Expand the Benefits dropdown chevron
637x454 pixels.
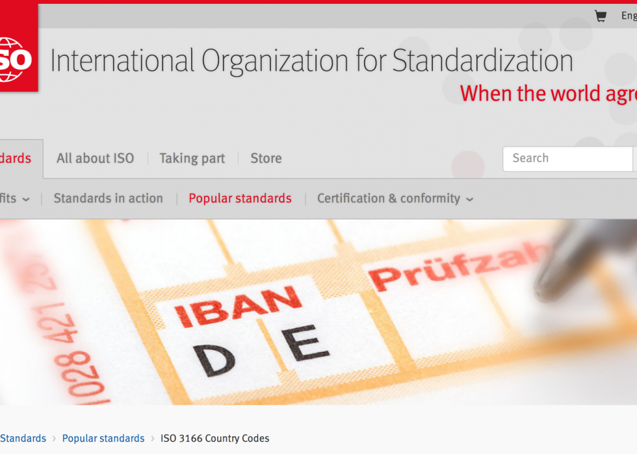26,199
